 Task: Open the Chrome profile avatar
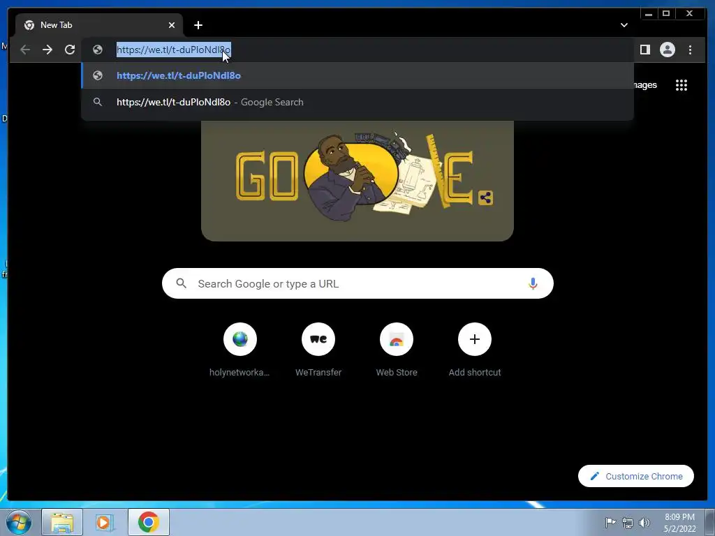tap(668, 50)
